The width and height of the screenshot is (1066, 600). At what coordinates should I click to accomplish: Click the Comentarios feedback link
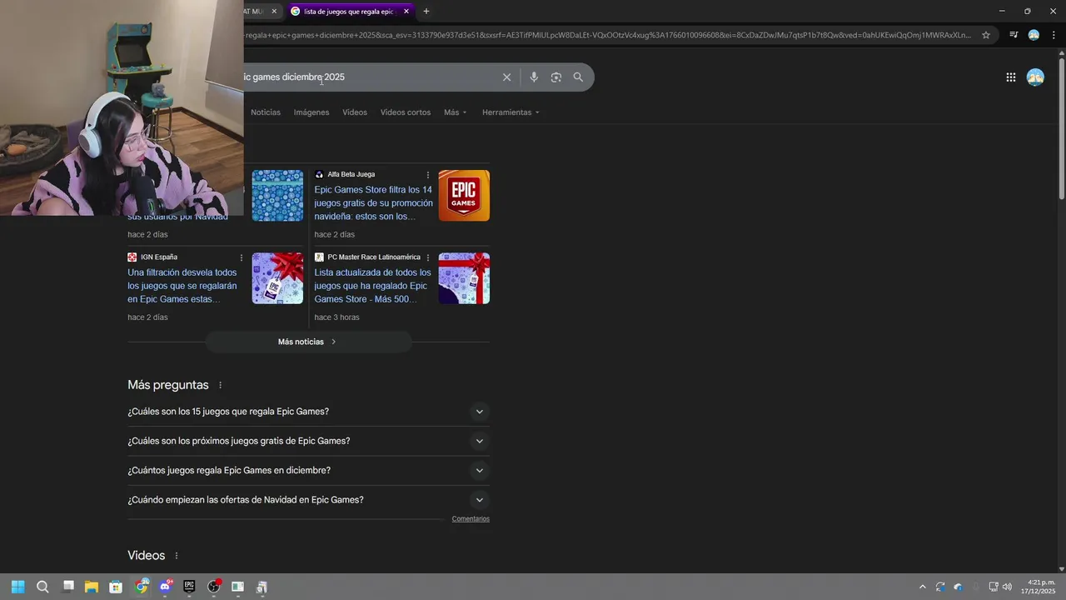tap(471, 519)
